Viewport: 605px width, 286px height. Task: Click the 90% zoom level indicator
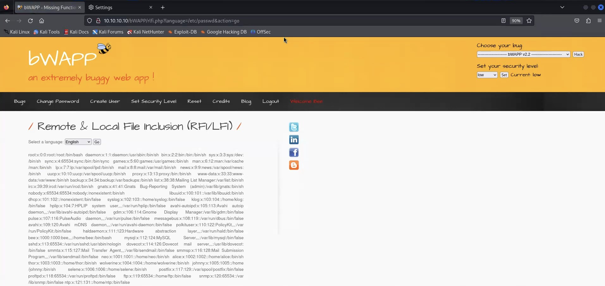pos(516,21)
